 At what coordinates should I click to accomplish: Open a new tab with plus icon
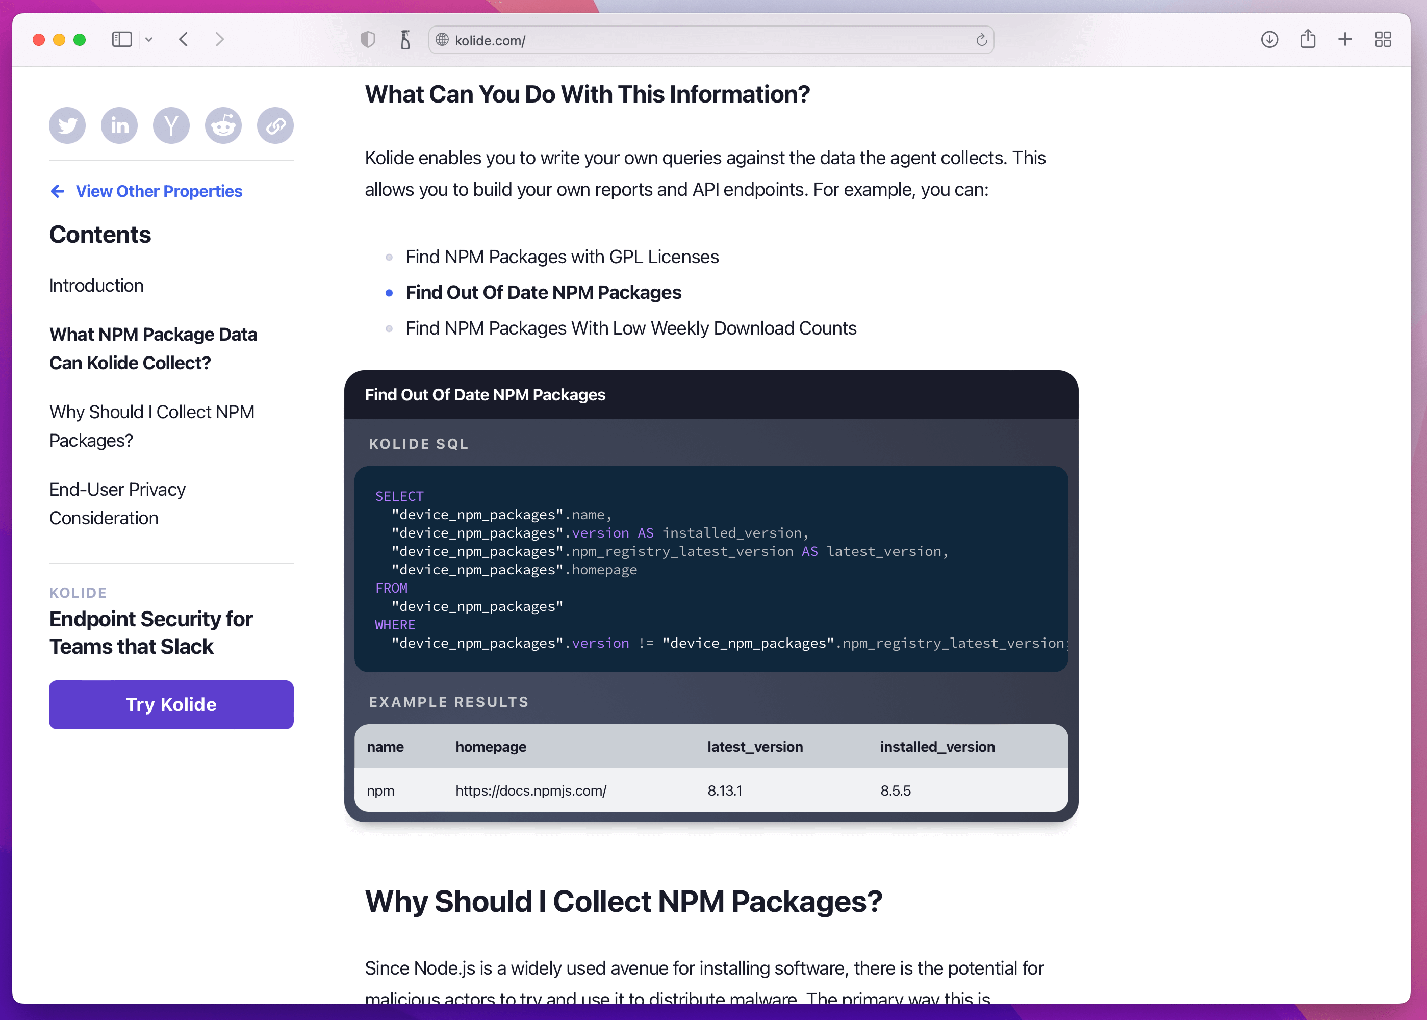[1345, 40]
